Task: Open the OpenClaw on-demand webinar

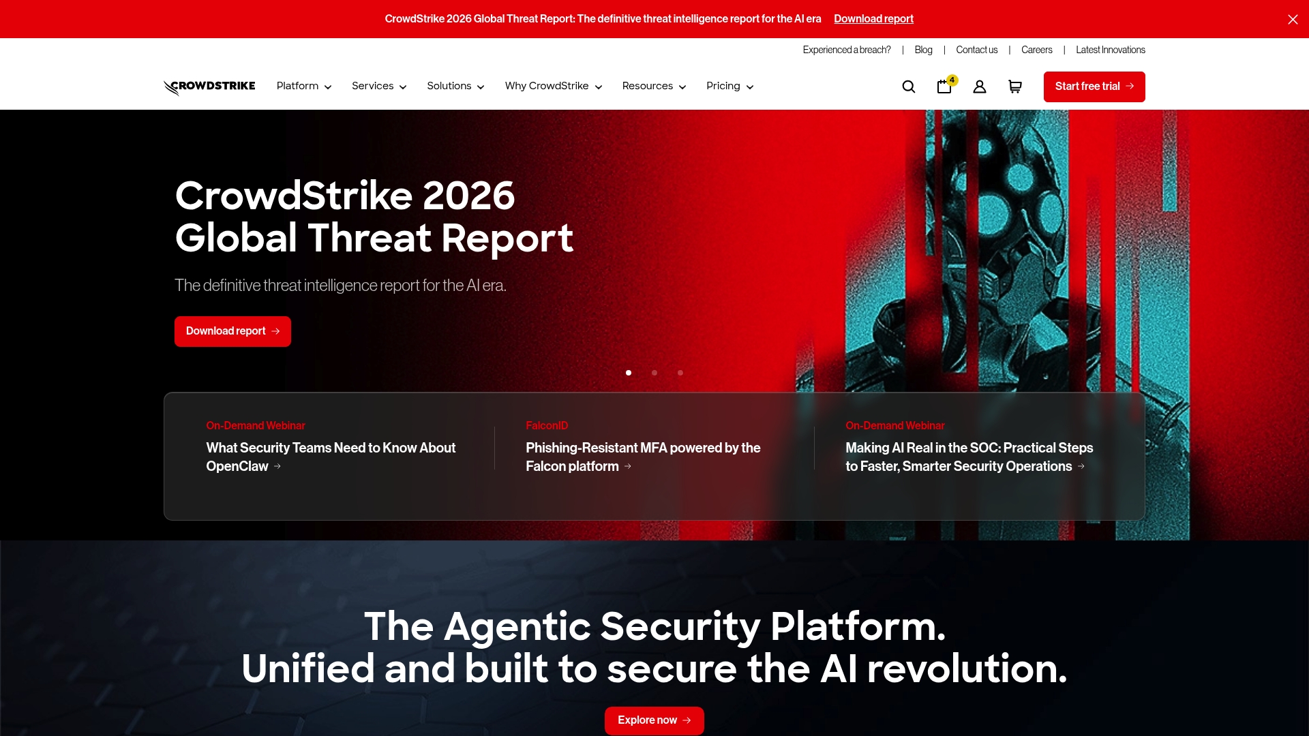Action: point(331,457)
